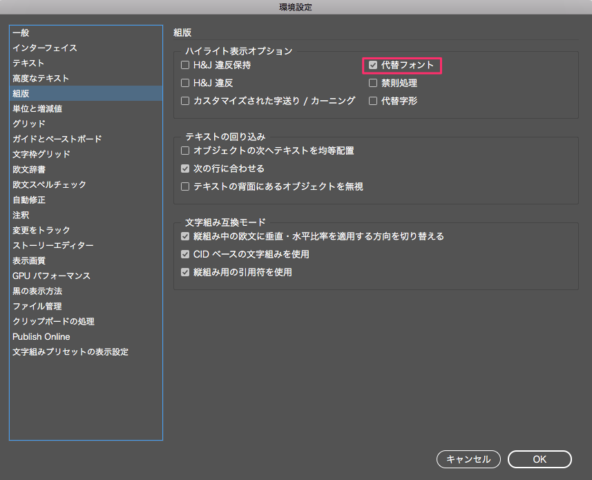
Task: Select ストーリーエディター category
Action: click(86, 245)
